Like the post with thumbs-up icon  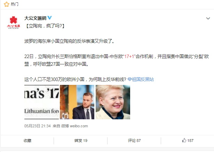point(184,140)
